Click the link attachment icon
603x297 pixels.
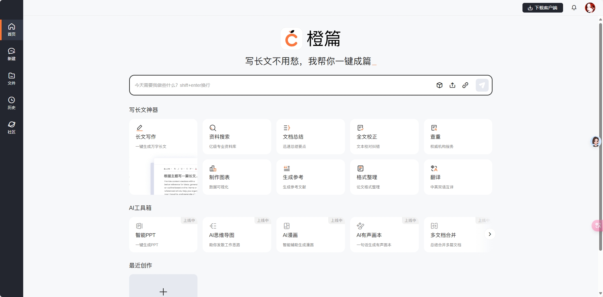pos(465,85)
